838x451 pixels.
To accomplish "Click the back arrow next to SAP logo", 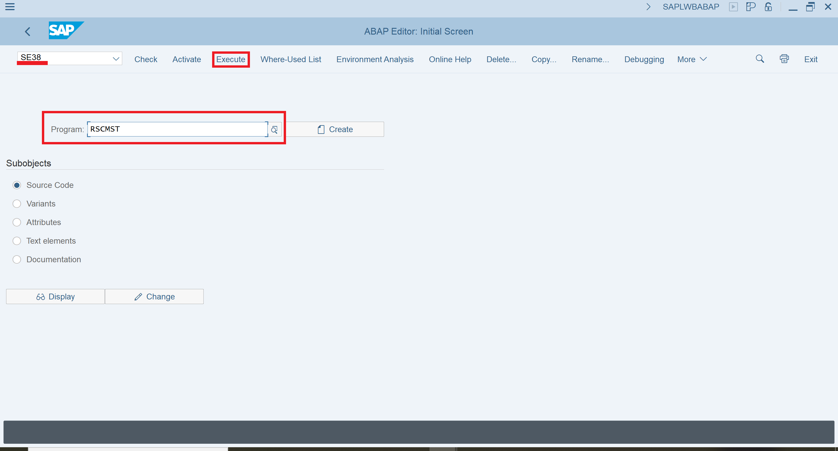I will [28, 31].
